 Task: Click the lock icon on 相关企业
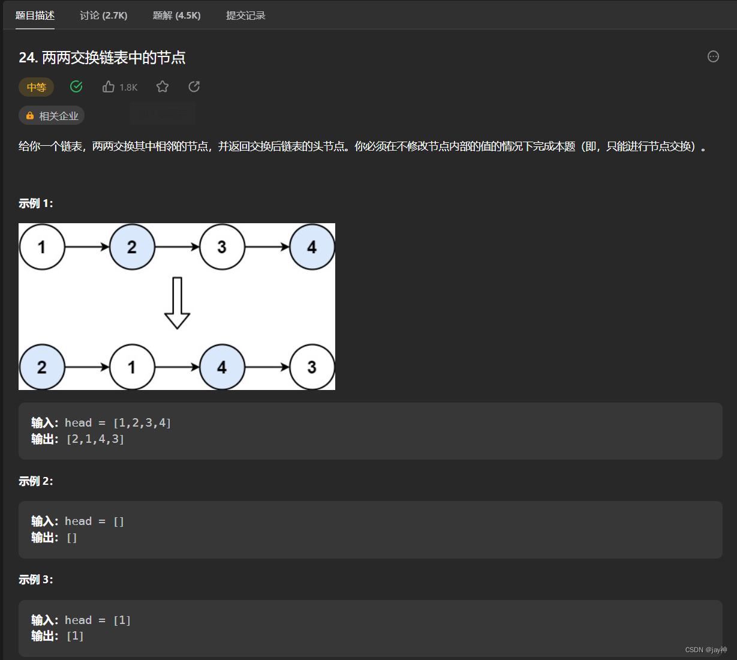click(x=29, y=115)
